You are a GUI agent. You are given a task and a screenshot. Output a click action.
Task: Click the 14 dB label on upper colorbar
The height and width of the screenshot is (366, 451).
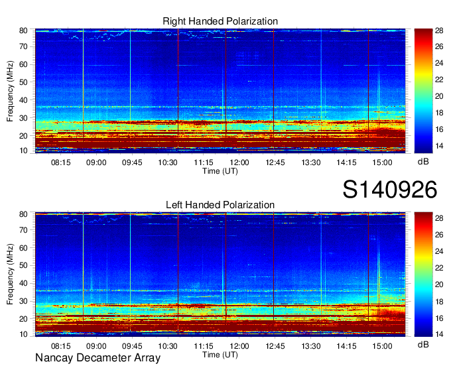(x=439, y=146)
